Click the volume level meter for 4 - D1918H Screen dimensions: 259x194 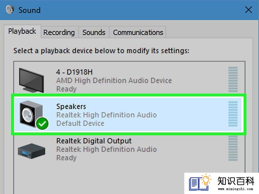coord(233,79)
